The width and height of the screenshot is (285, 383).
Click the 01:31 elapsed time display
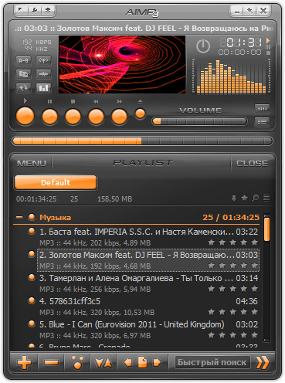coord(241,42)
